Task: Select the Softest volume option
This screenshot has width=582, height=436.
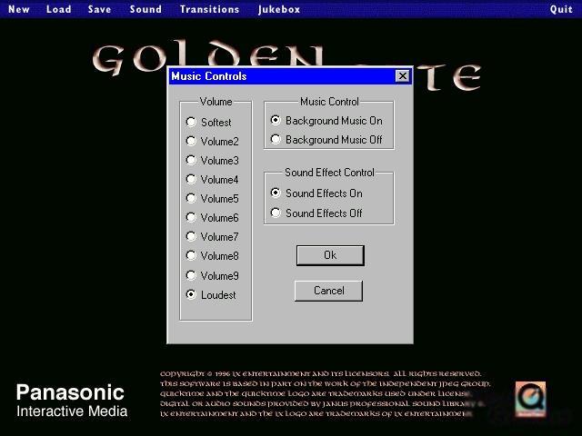Action: (x=191, y=122)
